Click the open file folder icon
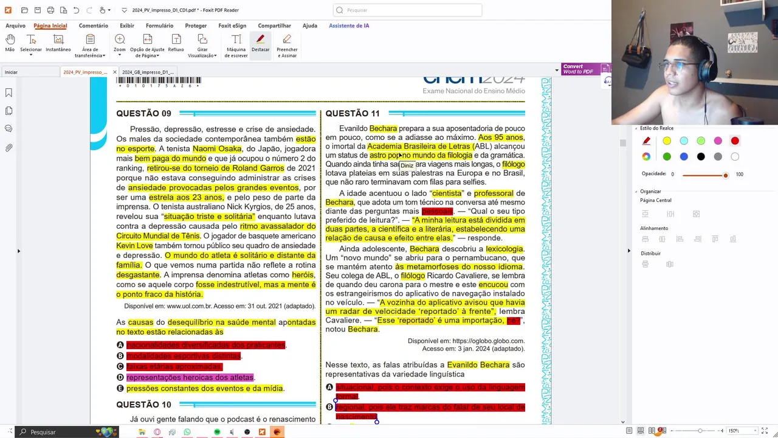This screenshot has height=438, width=778. click(x=24, y=10)
